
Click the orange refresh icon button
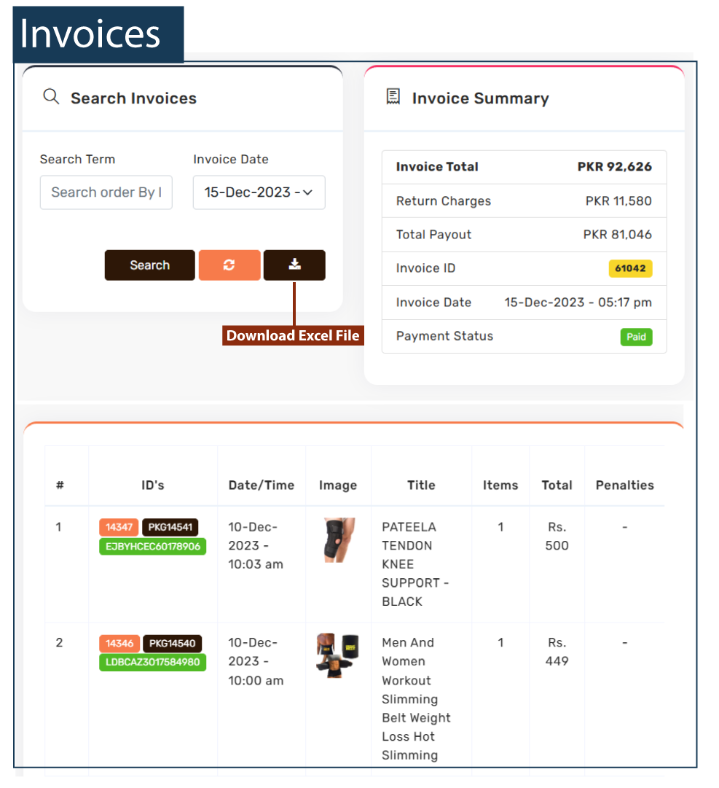point(229,265)
